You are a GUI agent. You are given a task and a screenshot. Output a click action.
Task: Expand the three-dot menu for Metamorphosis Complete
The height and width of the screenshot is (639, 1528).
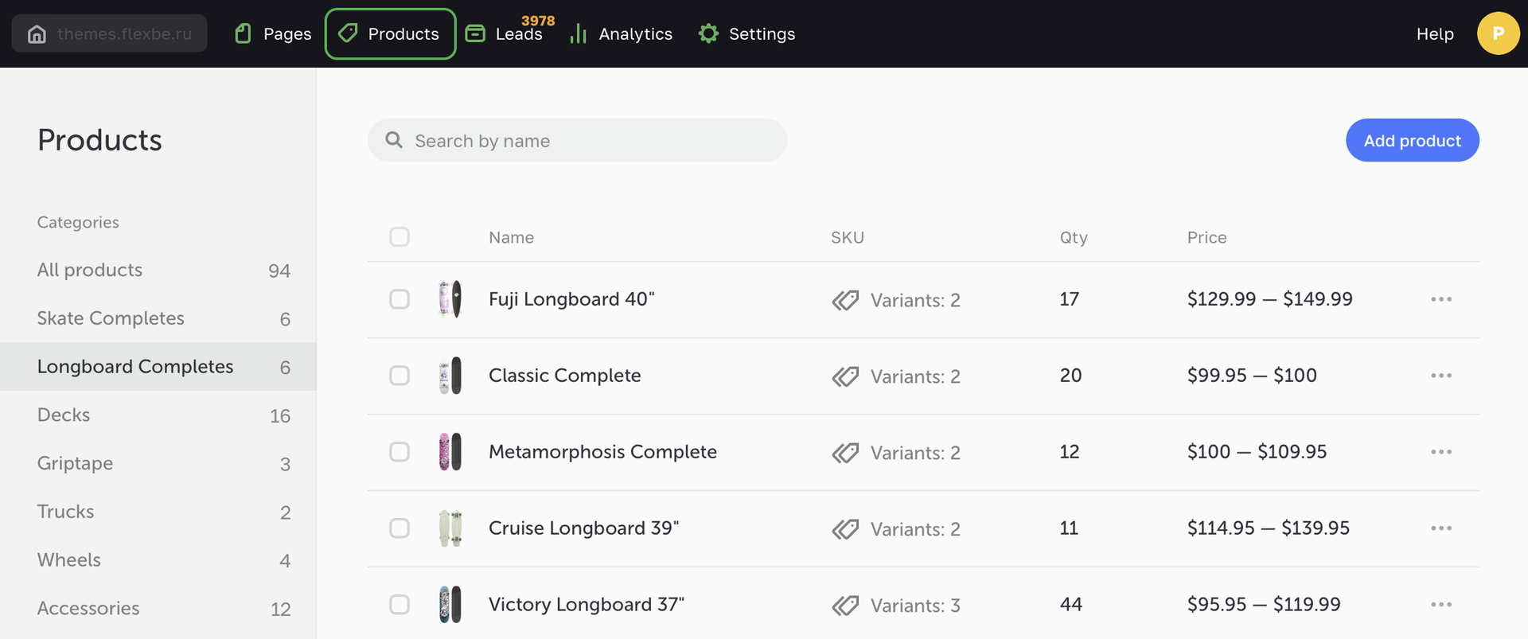(1440, 452)
